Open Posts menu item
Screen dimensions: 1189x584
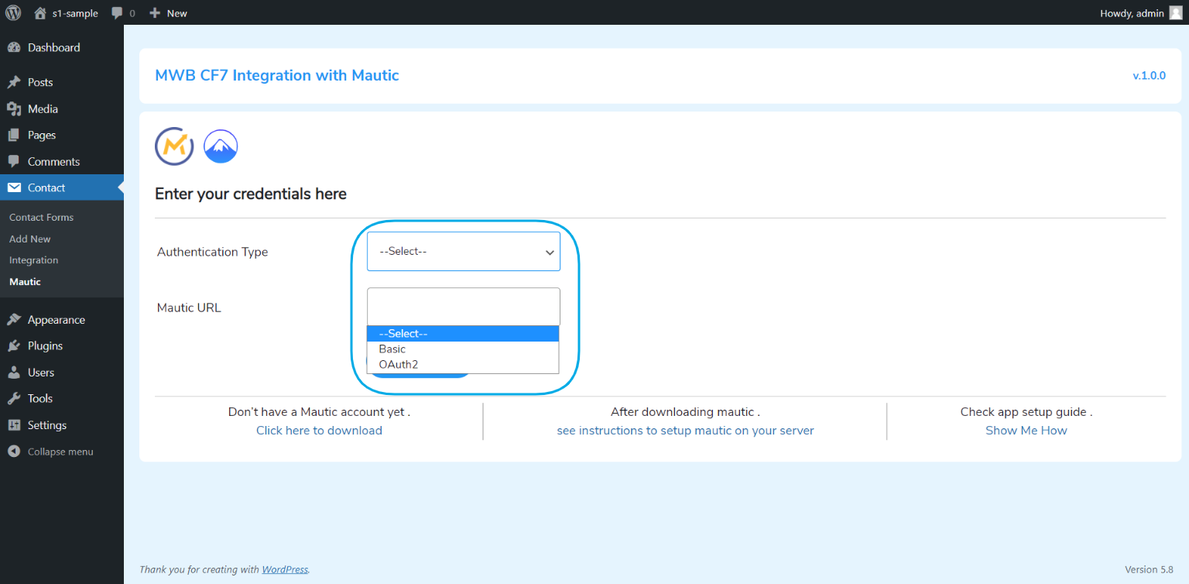62,82
